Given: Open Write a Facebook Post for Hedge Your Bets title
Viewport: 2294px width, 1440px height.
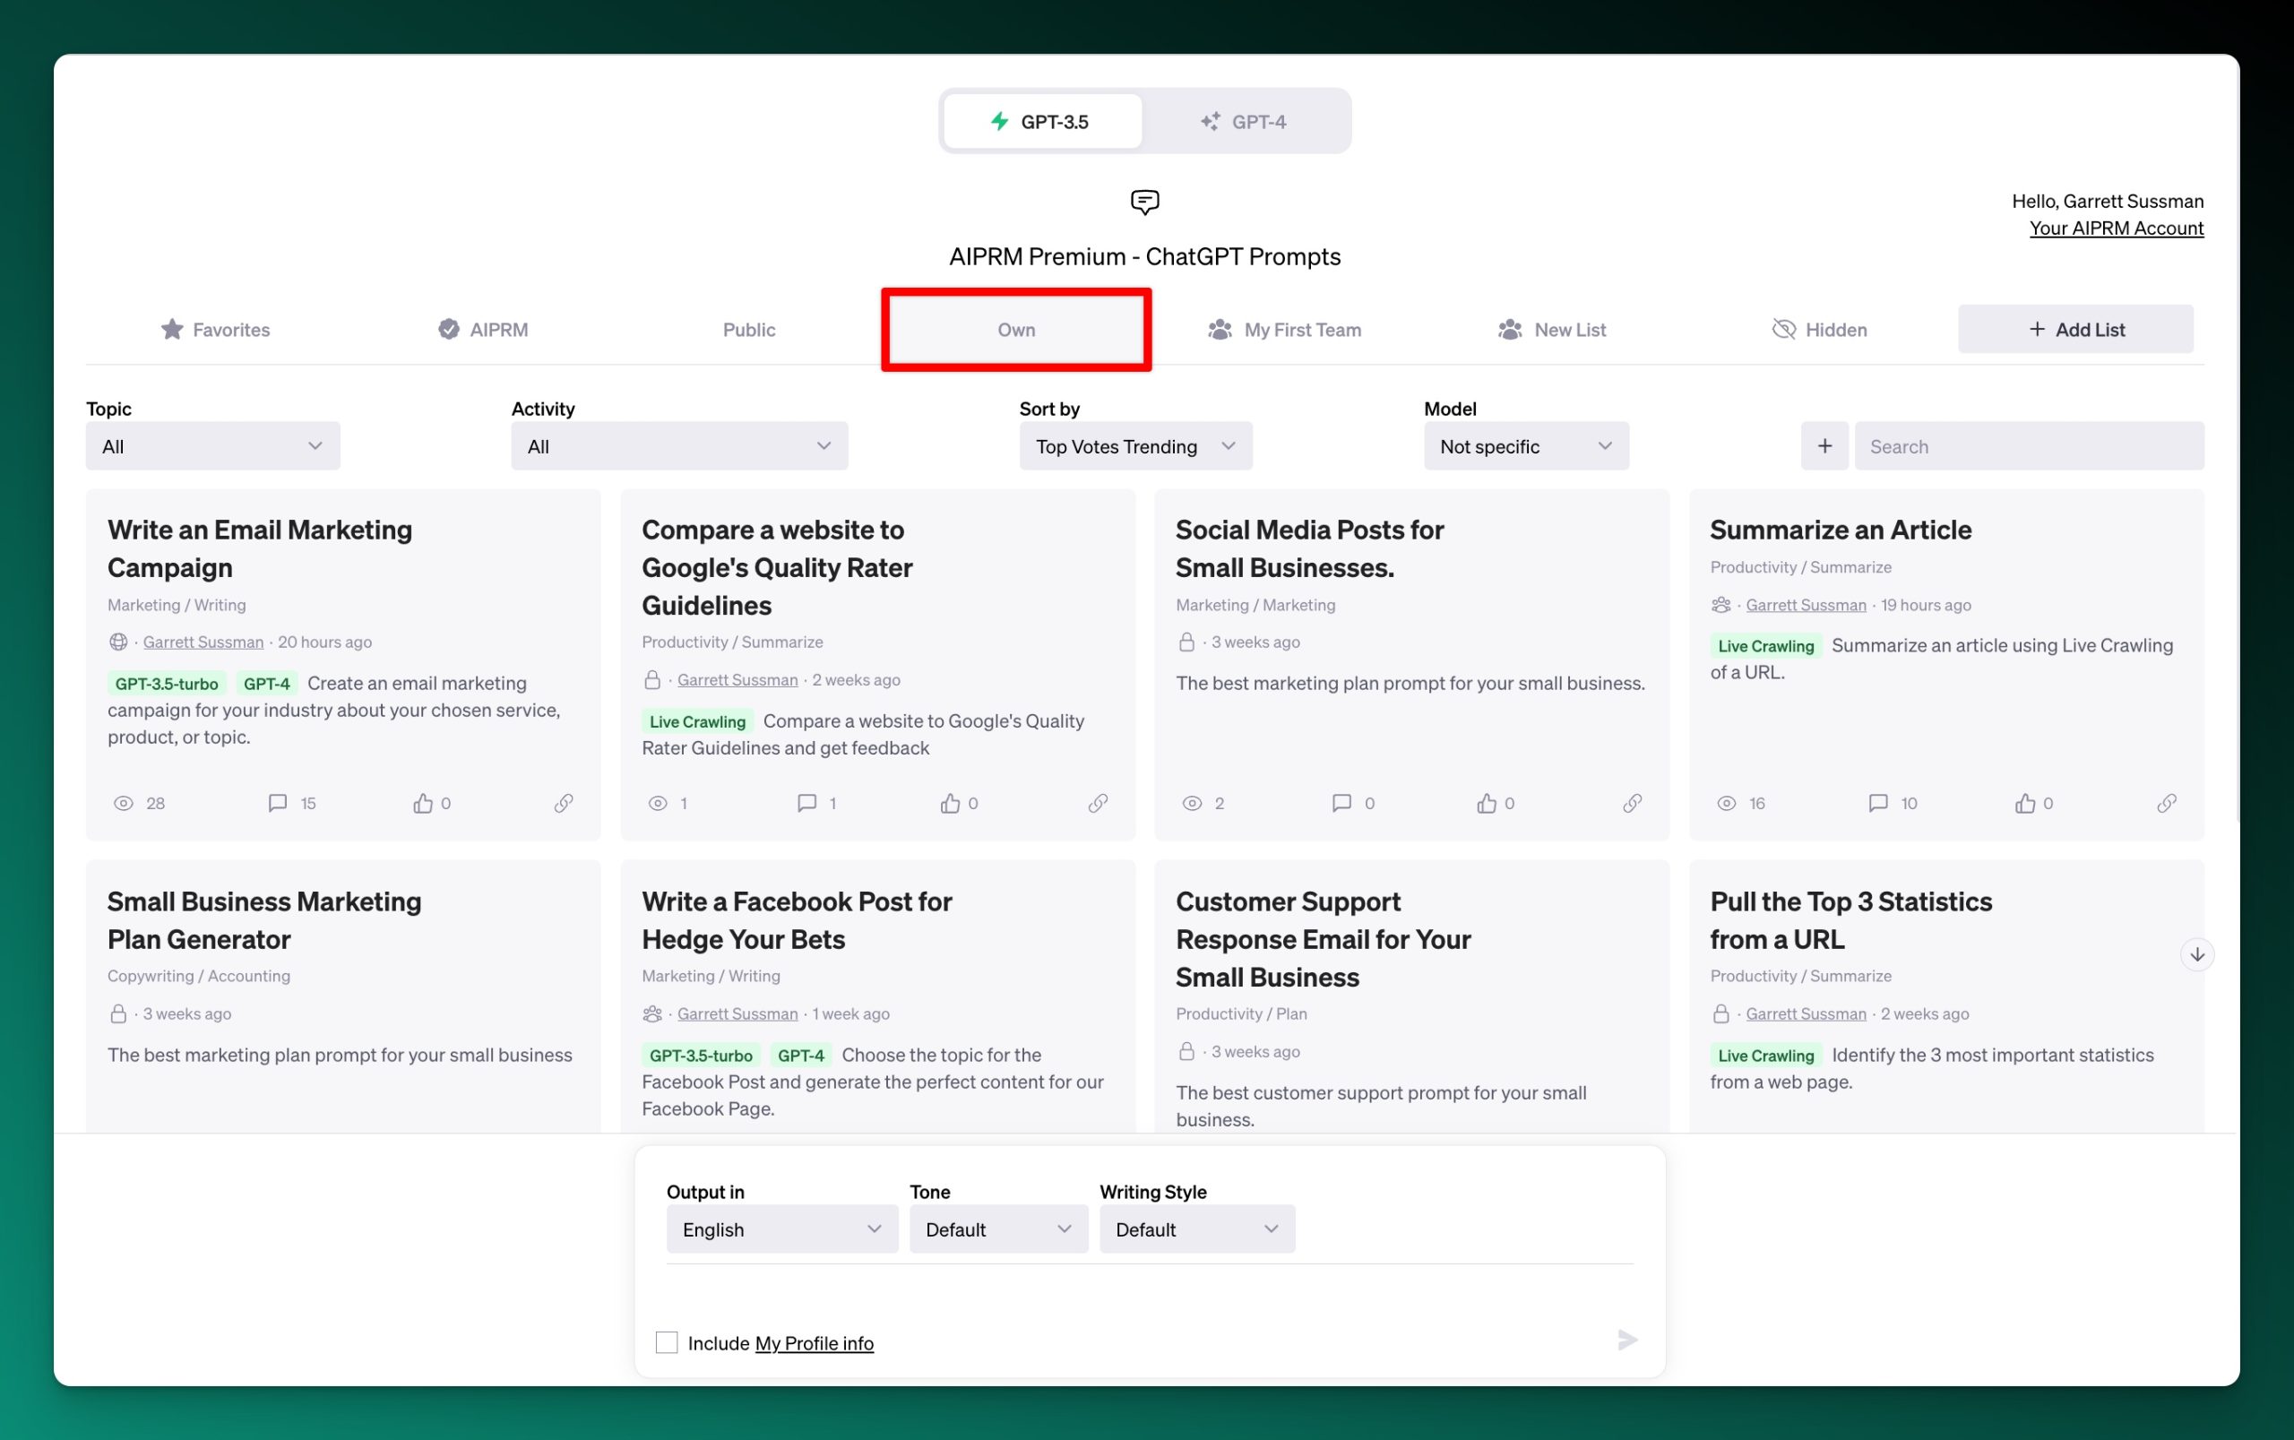Looking at the screenshot, I should pos(796,920).
